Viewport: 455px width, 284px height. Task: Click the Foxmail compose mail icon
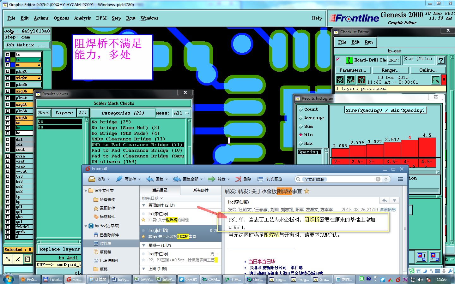coord(119,179)
